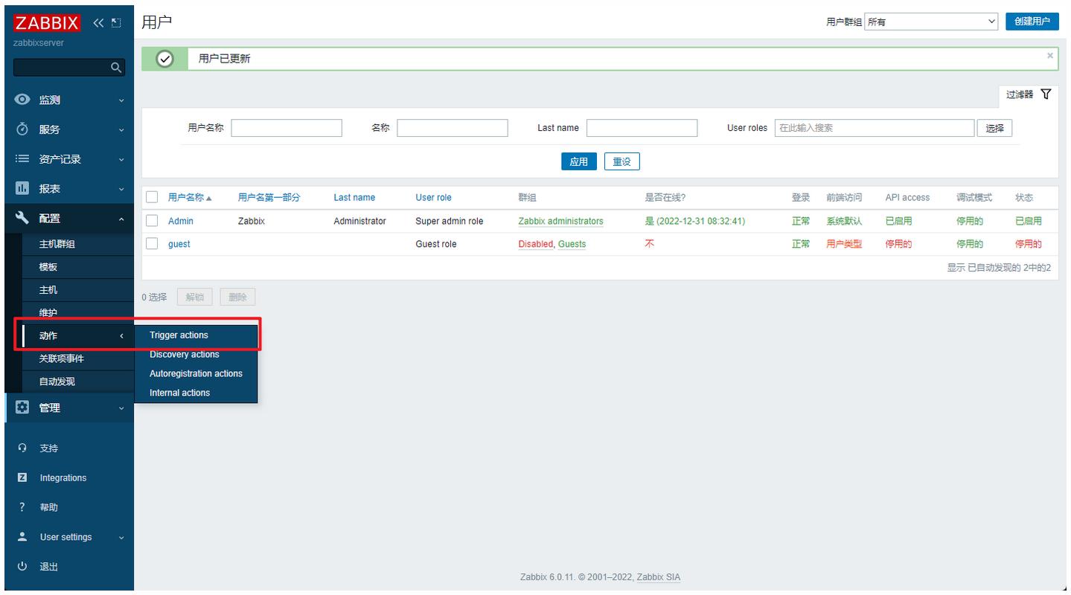Sort by Last name column header
The width and height of the screenshot is (1071, 595).
coord(354,198)
